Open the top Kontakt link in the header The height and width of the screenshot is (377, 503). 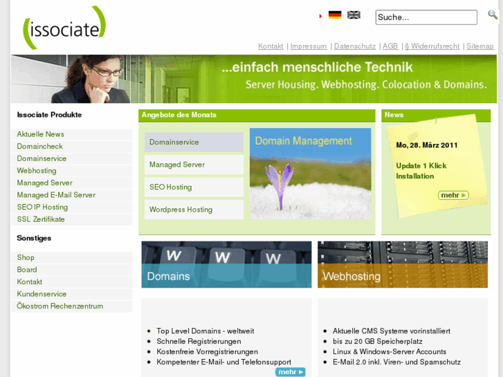(271, 46)
